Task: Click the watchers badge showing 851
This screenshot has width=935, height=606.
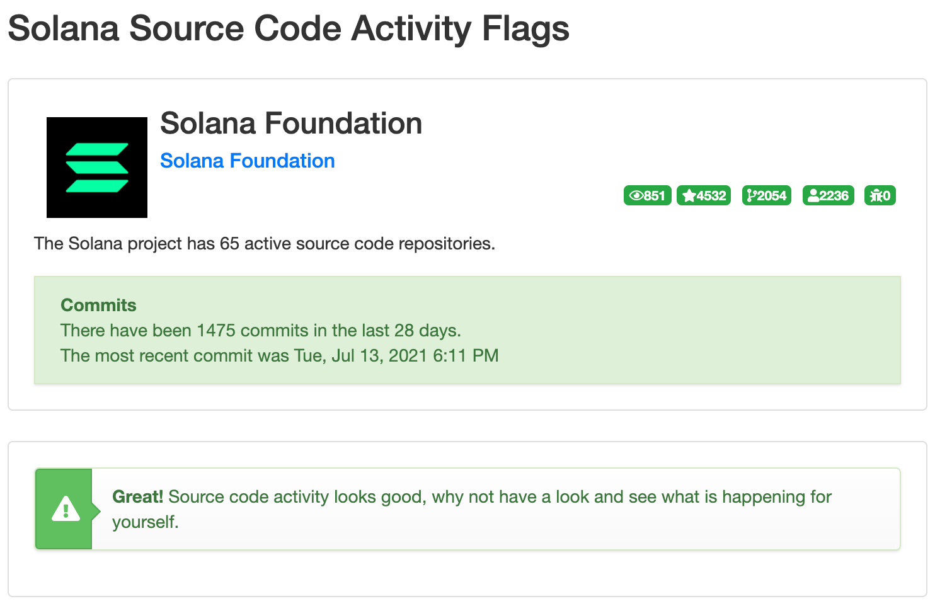Action: pos(647,195)
